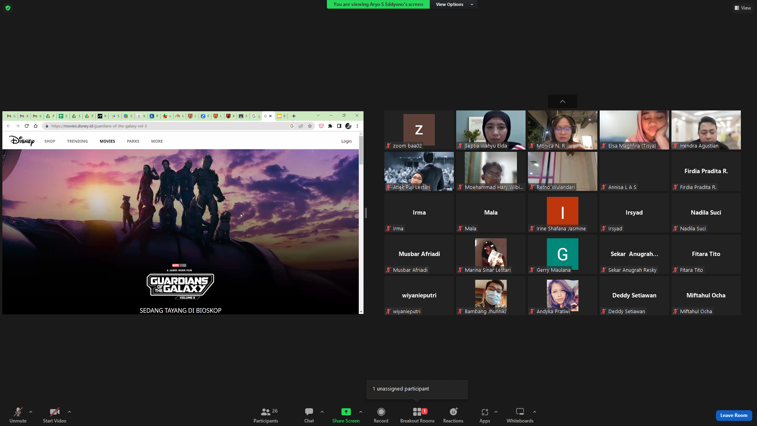
Task: Click the 1 unassigned participant notice
Action: pyautogui.click(x=417, y=389)
